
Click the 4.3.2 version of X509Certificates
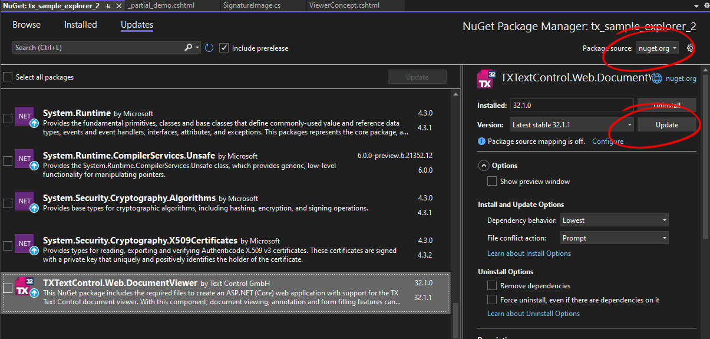(425, 255)
